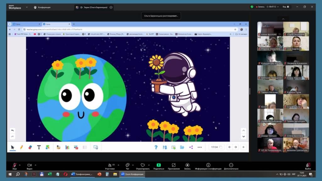Open the Вид view dropdown

tap(286, 7)
